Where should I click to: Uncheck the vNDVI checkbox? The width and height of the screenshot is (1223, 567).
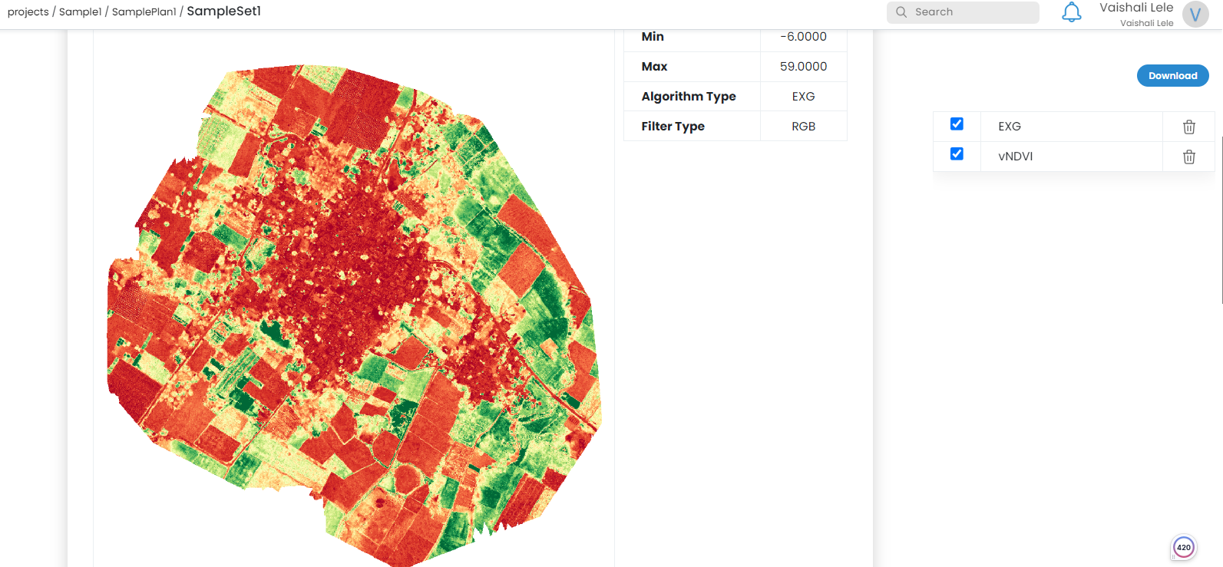pos(957,154)
